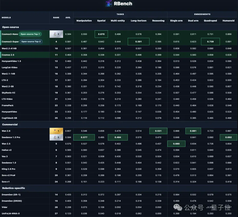Viewport: 238px width, 217px height.
Task: Click the gold medal rank badge for Wan 2.6
Action: [x=56, y=131]
